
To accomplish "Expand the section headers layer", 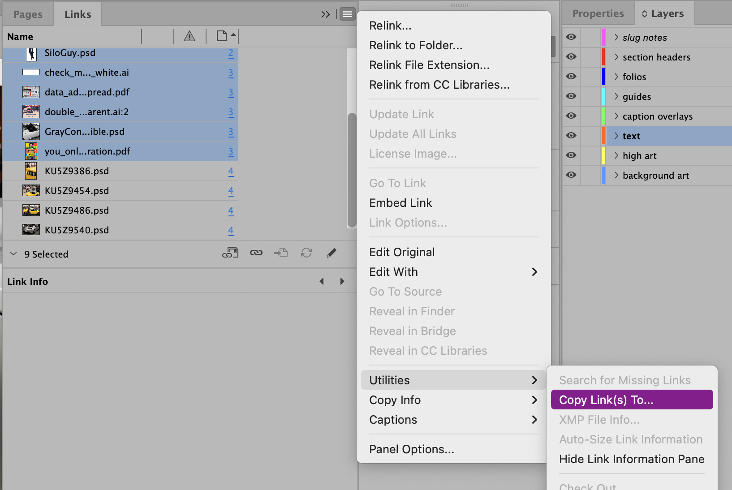I will click(616, 57).
